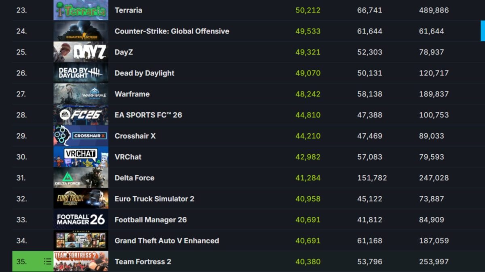Open the Dead by Daylight thumbnail
The height and width of the screenshot is (272, 485).
[81, 73]
